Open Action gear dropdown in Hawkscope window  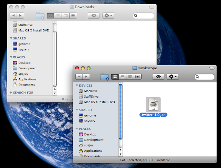173,77
